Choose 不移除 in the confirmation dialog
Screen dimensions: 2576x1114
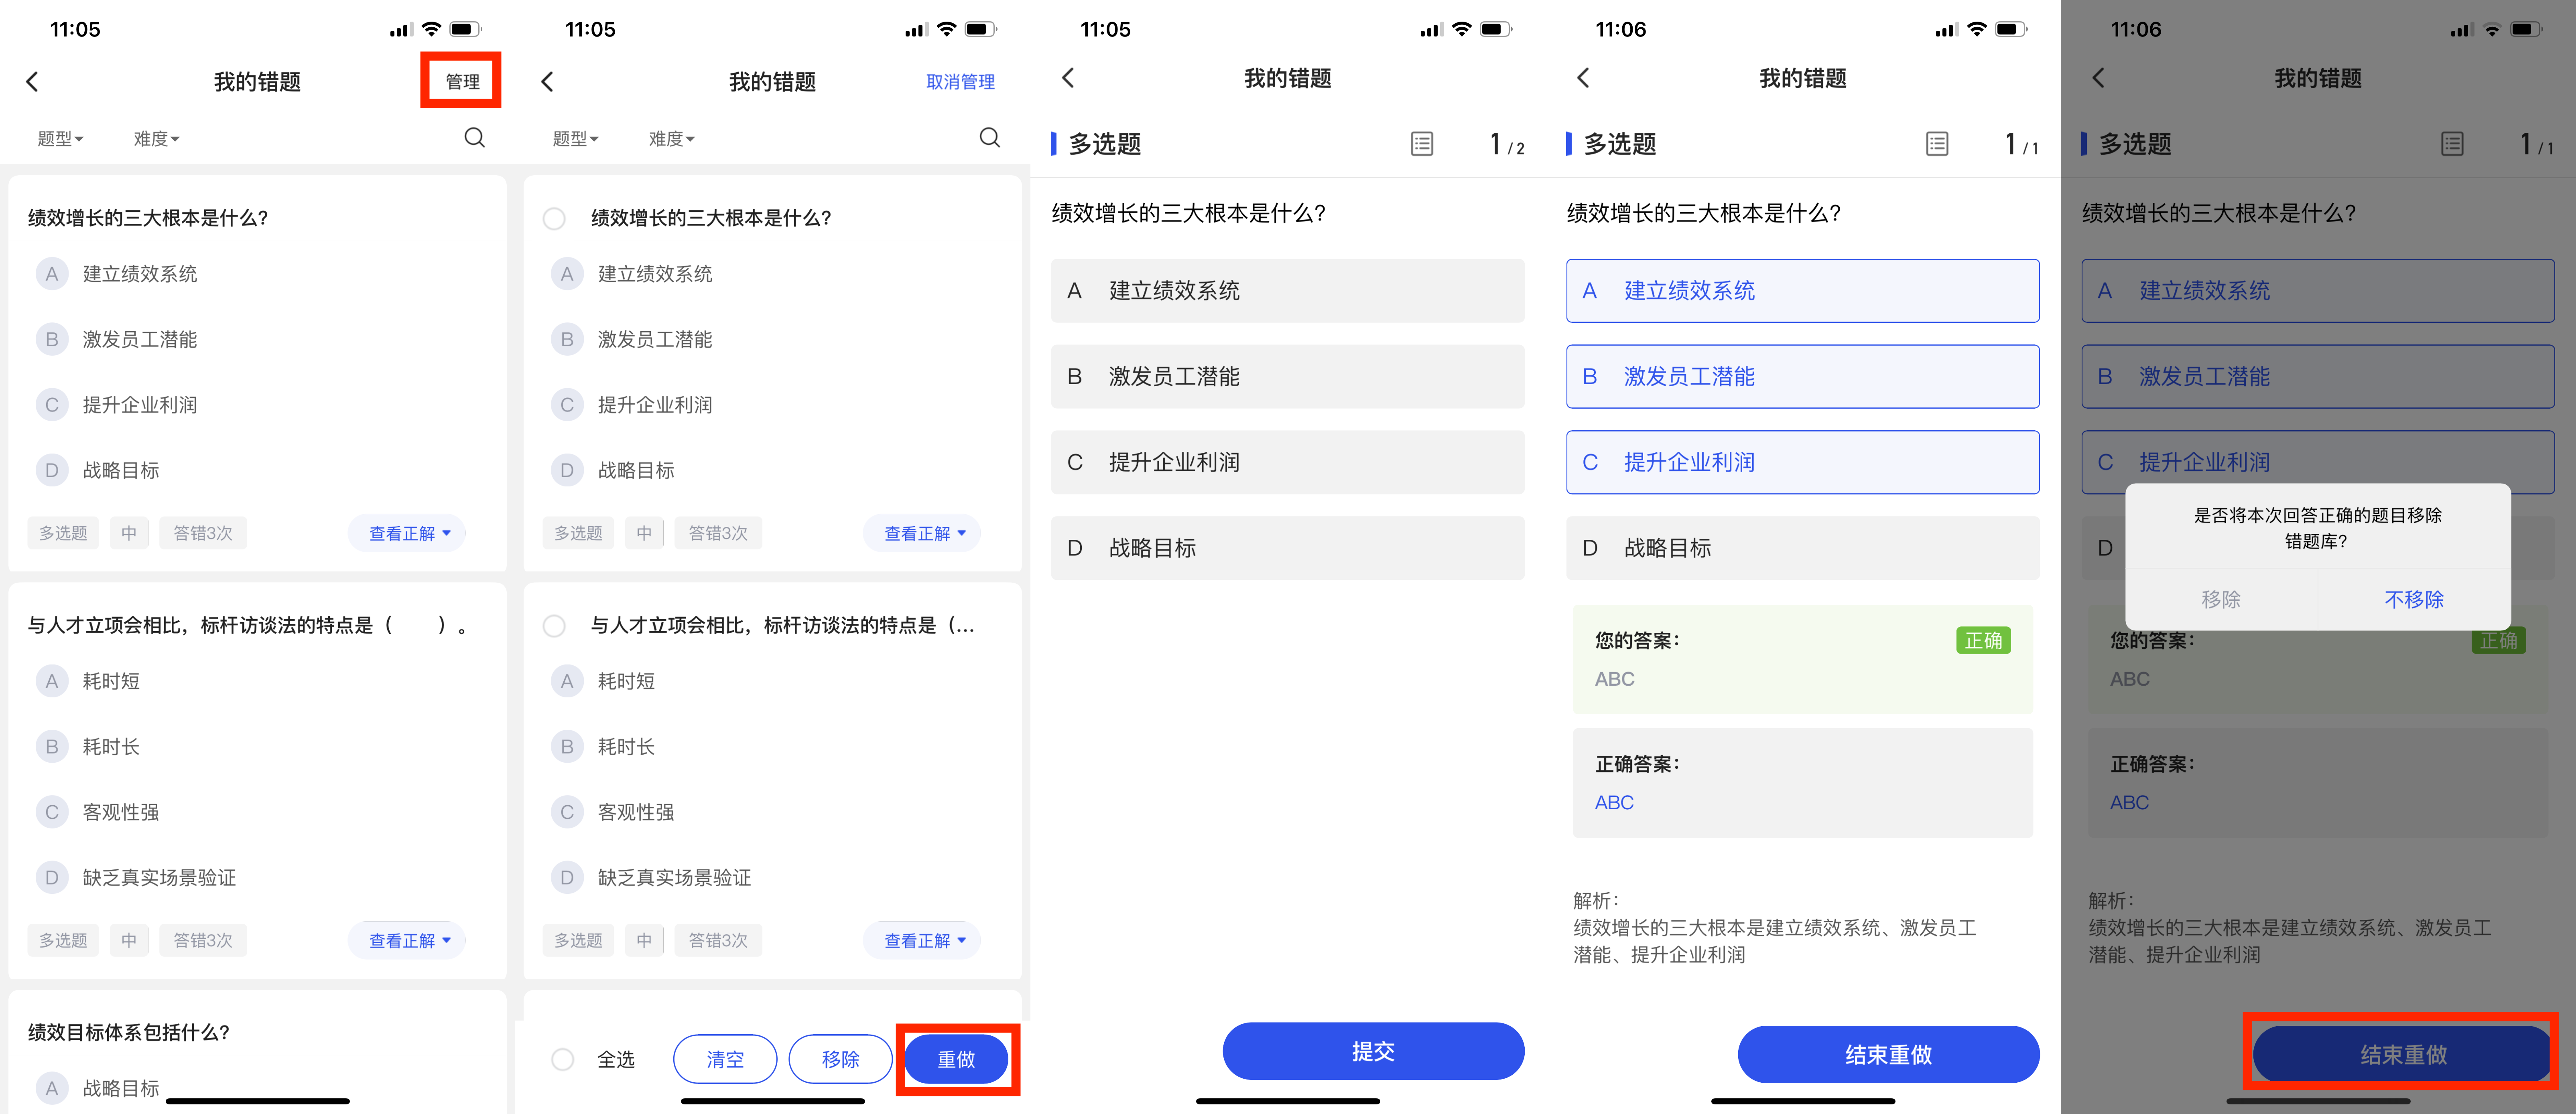click(2414, 600)
